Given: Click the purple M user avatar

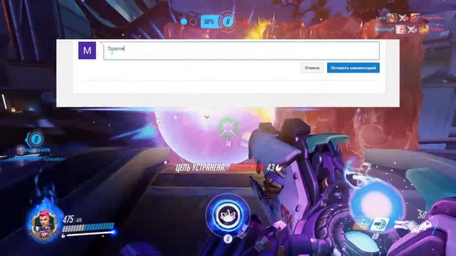Looking at the screenshot, I should click(x=87, y=50).
